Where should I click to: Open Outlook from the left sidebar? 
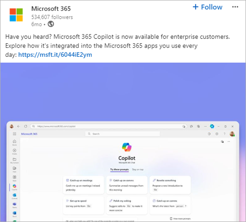(x=14, y=196)
